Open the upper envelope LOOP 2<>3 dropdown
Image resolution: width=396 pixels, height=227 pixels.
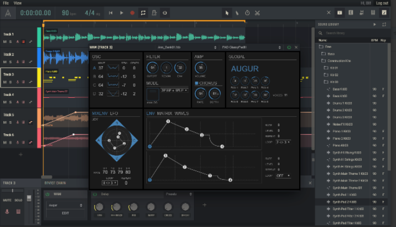tap(283, 142)
